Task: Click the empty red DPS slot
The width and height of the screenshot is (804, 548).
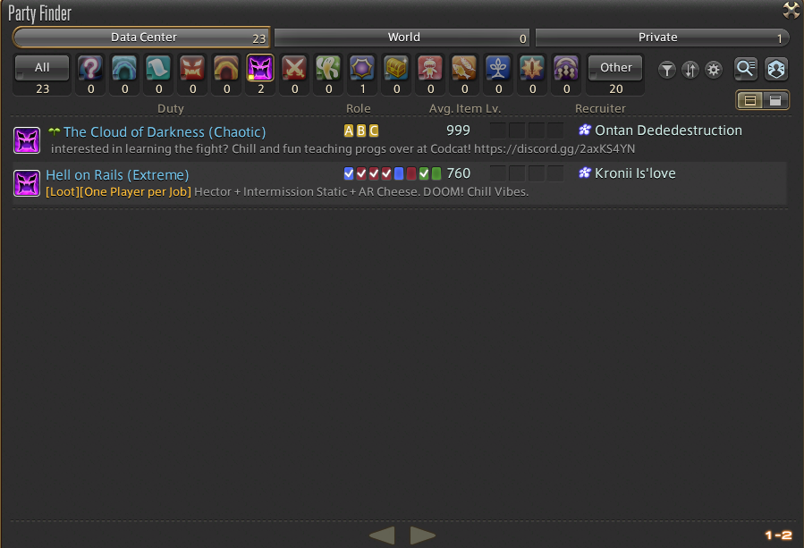Action: [x=411, y=173]
